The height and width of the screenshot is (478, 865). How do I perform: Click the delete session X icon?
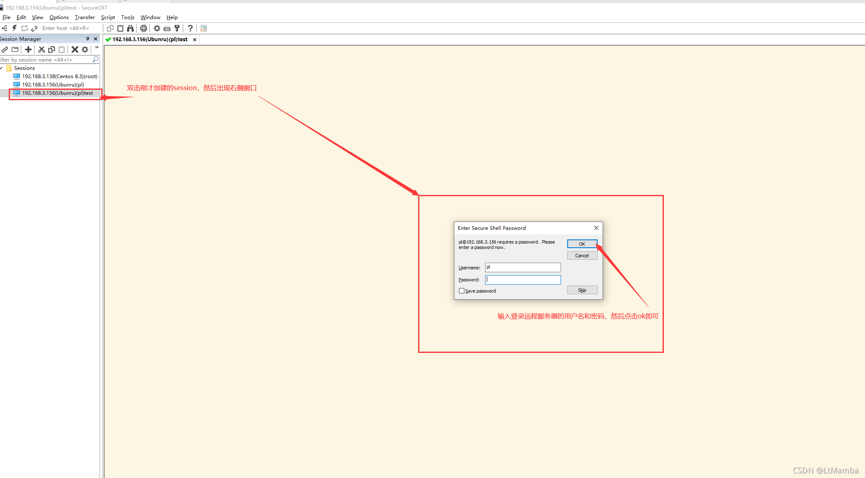pos(75,49)
